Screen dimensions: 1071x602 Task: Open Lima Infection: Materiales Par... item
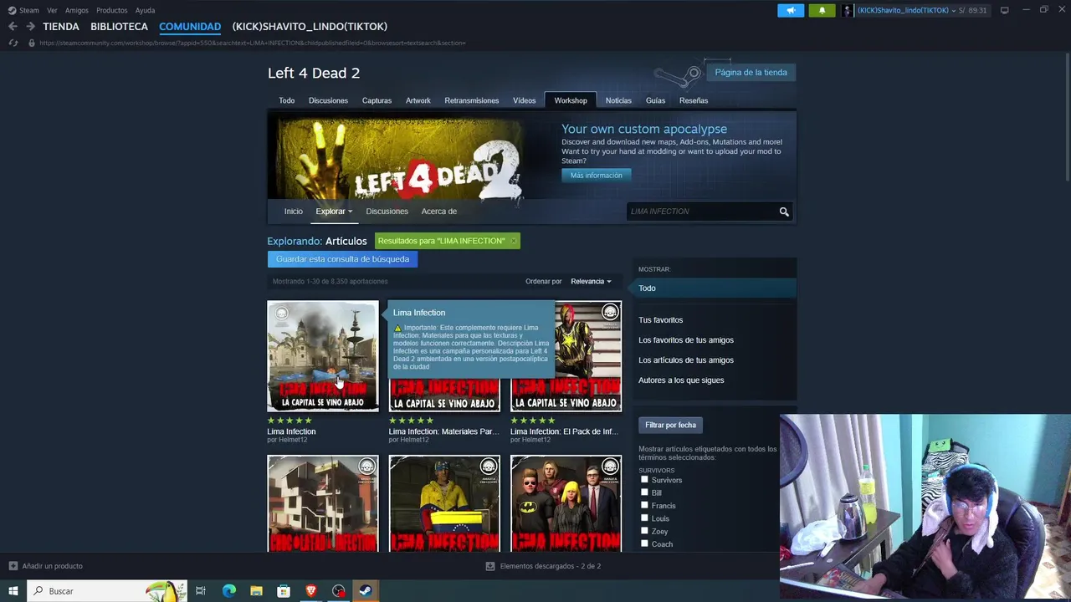[x=443, y=431]
